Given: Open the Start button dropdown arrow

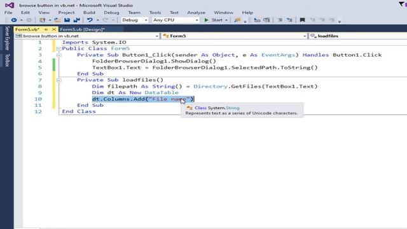Looking at the screenshot, I should coord(226,20).
